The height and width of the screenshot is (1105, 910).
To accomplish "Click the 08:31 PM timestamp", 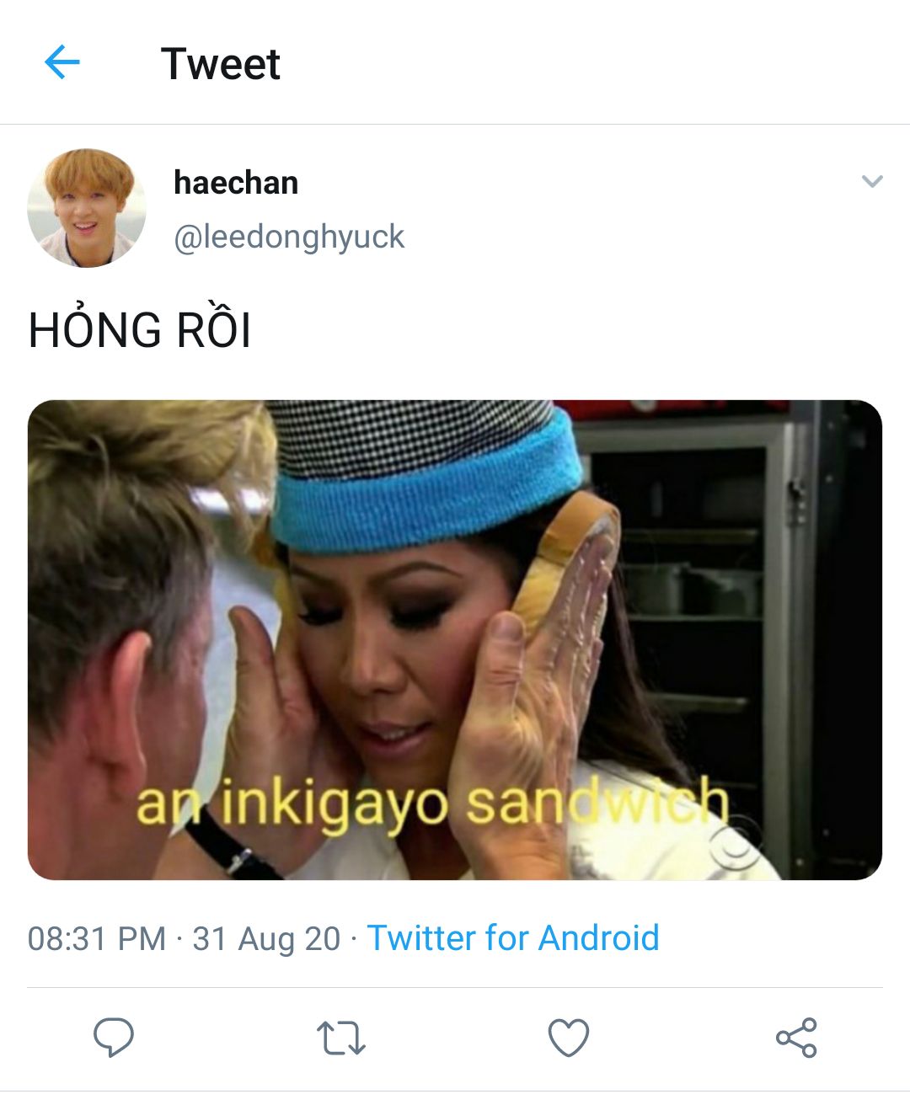I will point(97,938).
